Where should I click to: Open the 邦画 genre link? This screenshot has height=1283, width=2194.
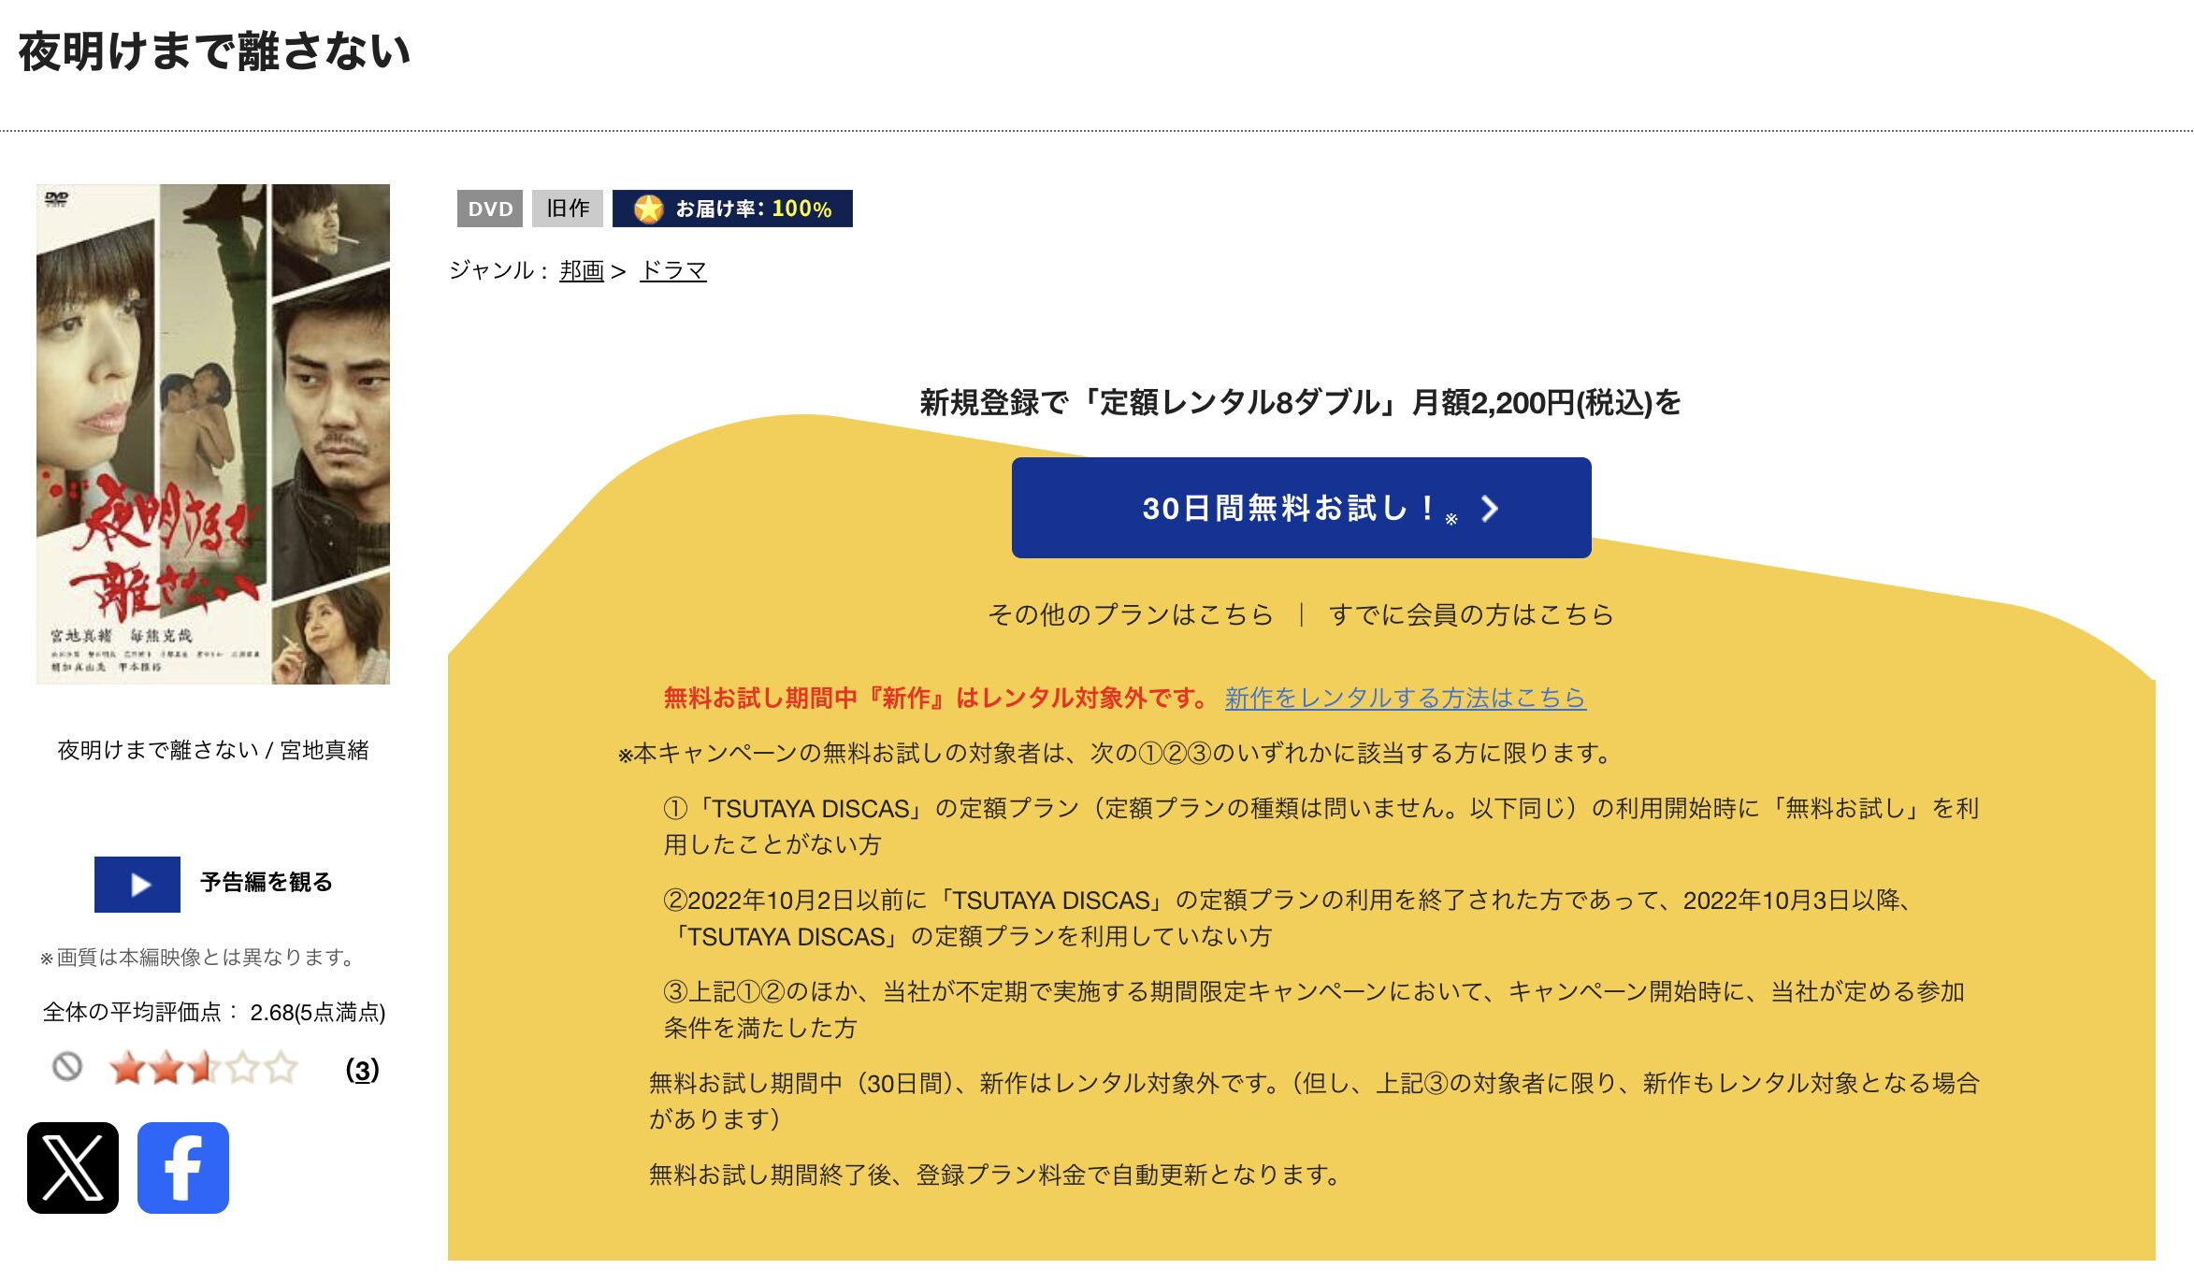point(582,271)
